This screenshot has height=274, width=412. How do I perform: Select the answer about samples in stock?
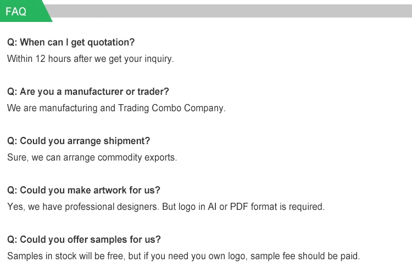183,256
